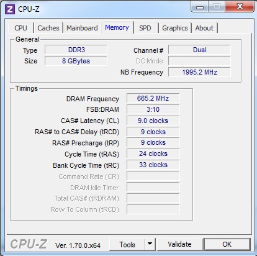Select the tRP 9 clocks value

tap(153, 143)
